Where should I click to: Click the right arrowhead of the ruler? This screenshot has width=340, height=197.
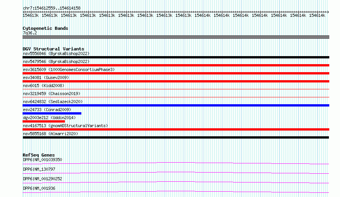point(328,12)
